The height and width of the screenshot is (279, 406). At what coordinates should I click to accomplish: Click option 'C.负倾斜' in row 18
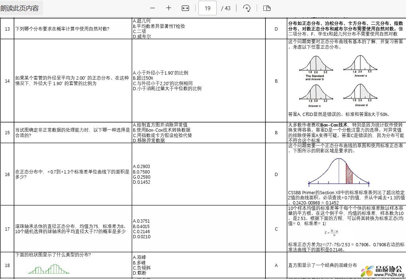pos(142,268)
